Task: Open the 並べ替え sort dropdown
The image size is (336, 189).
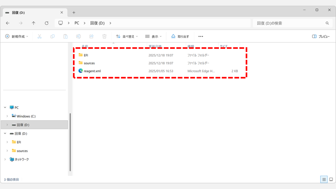Action: click(127, 36)
